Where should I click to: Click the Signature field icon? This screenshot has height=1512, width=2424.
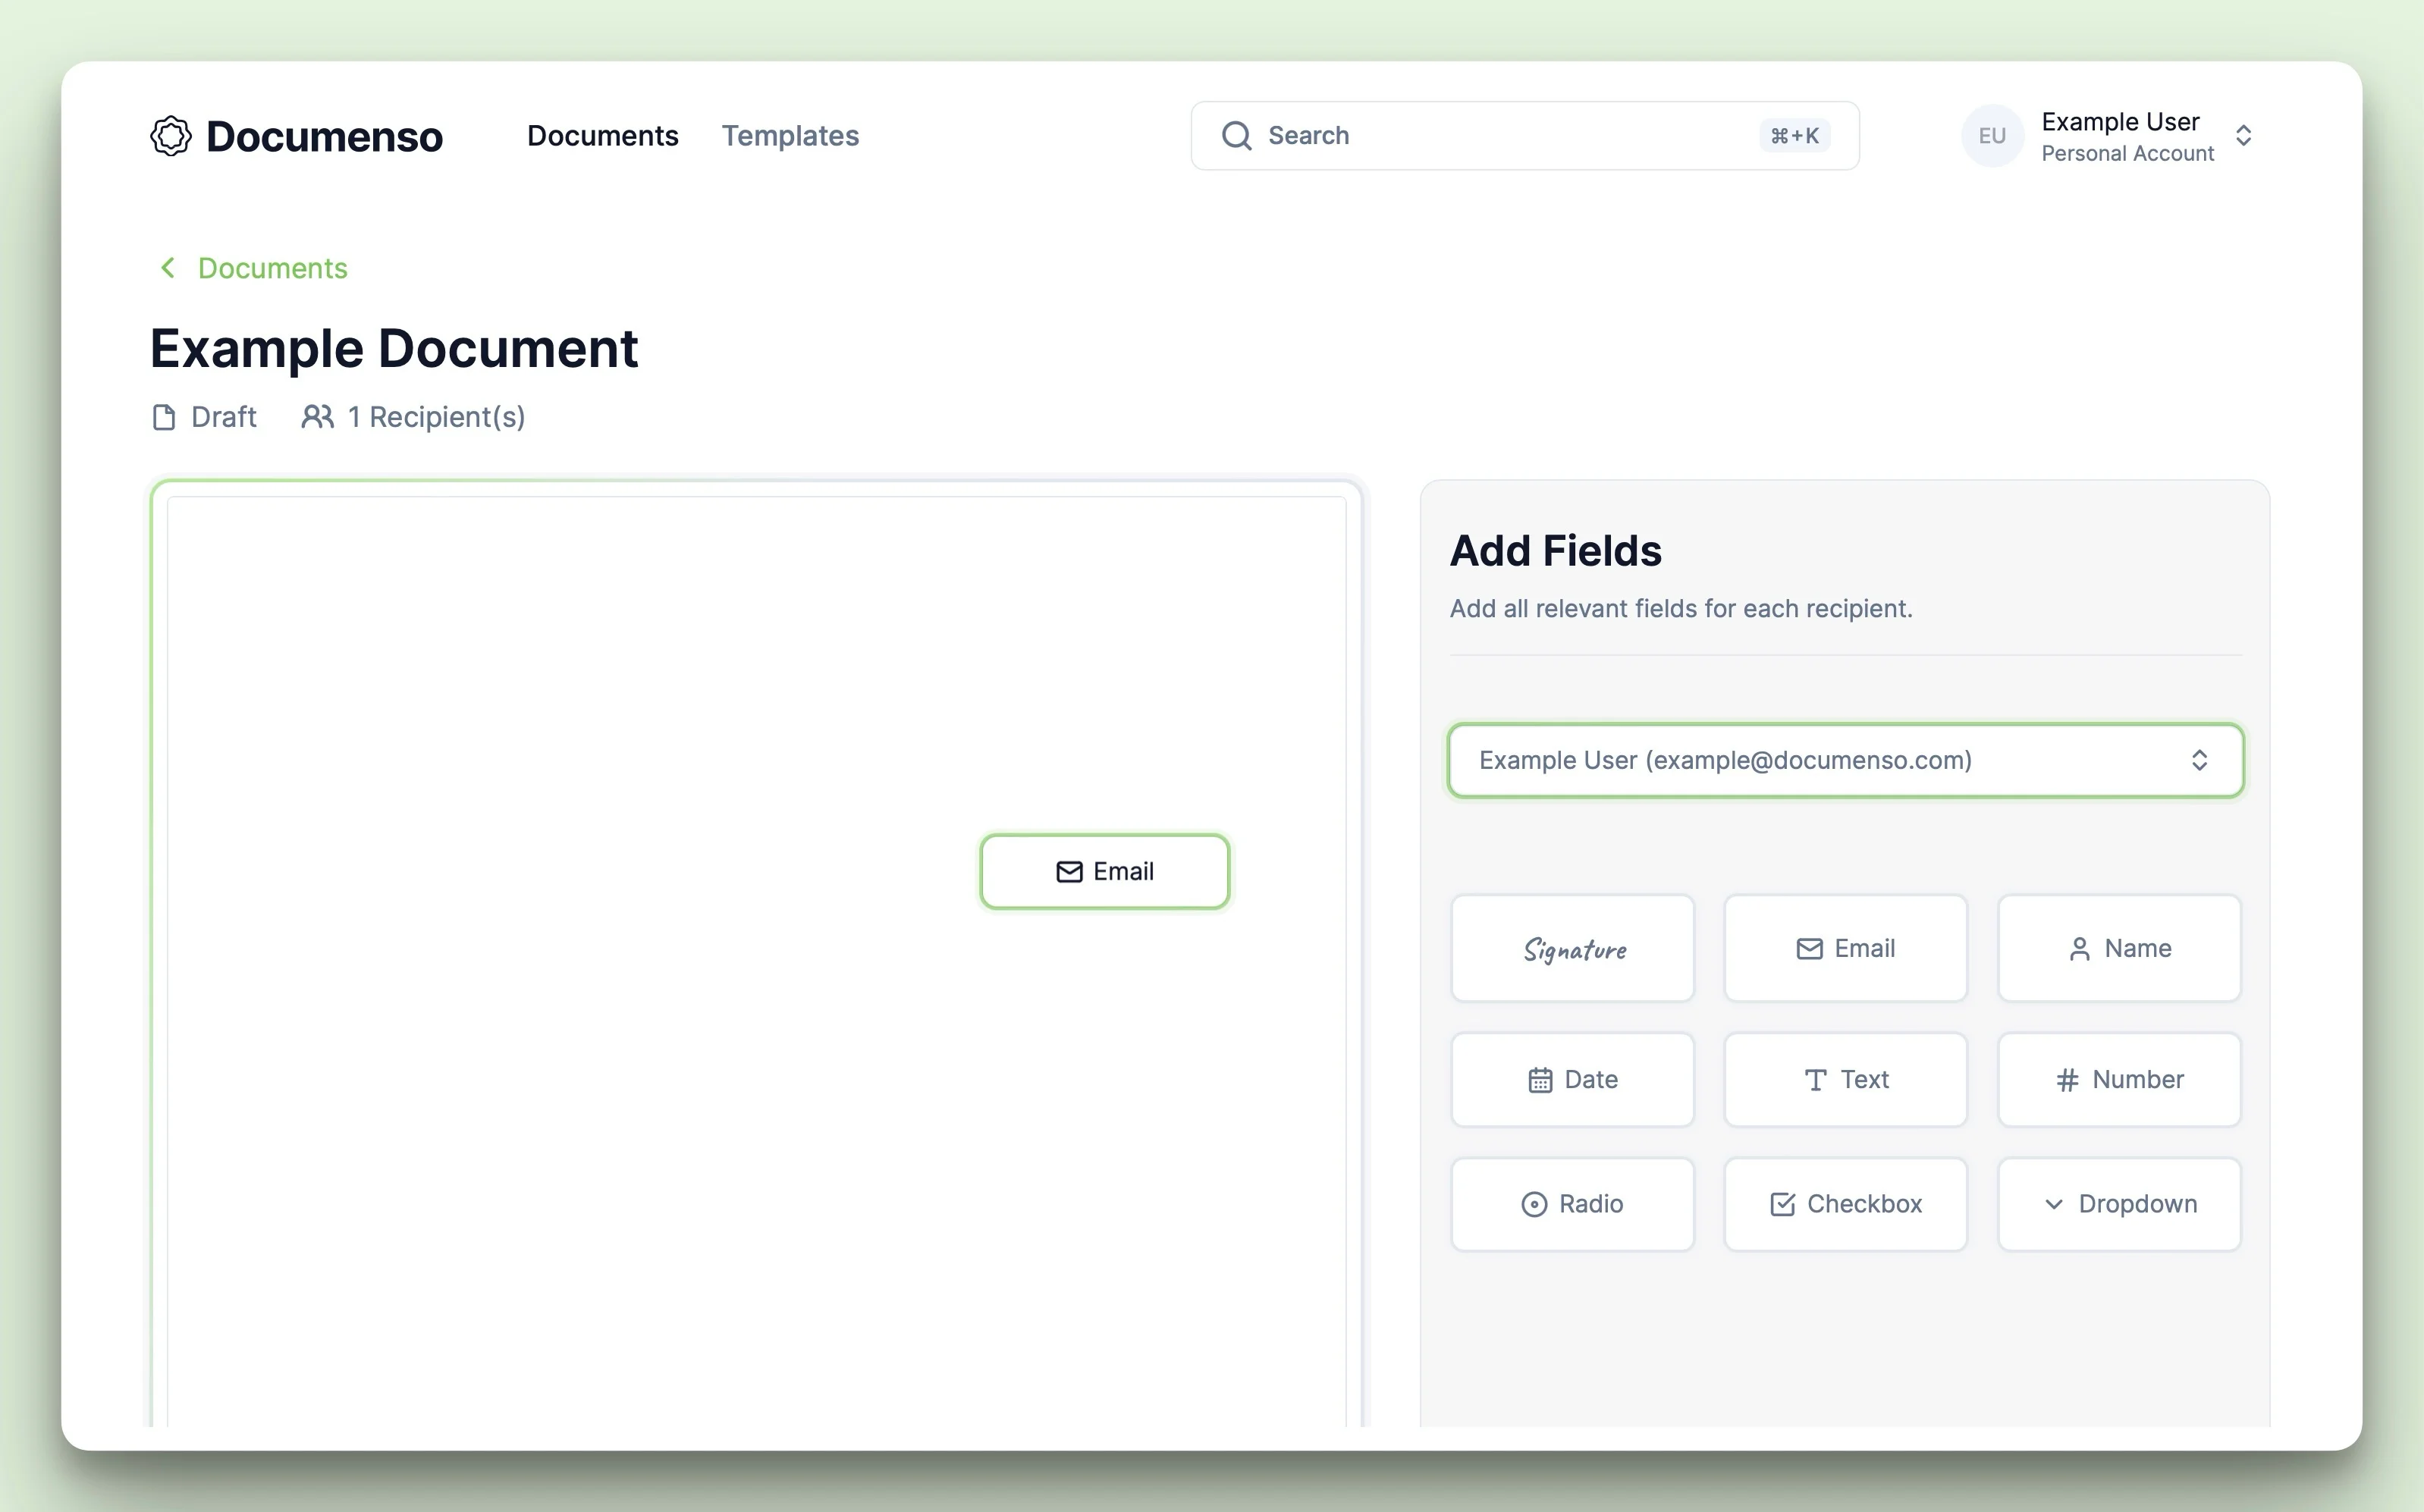(x=1571, y=948)
